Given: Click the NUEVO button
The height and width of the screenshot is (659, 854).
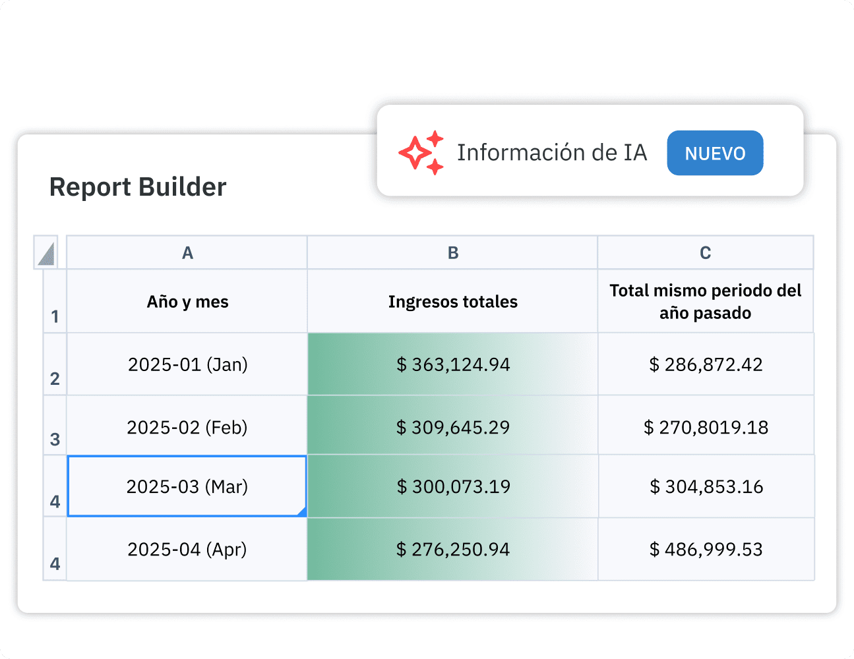Looking at the screenshot, I should [x=715, y=152].
